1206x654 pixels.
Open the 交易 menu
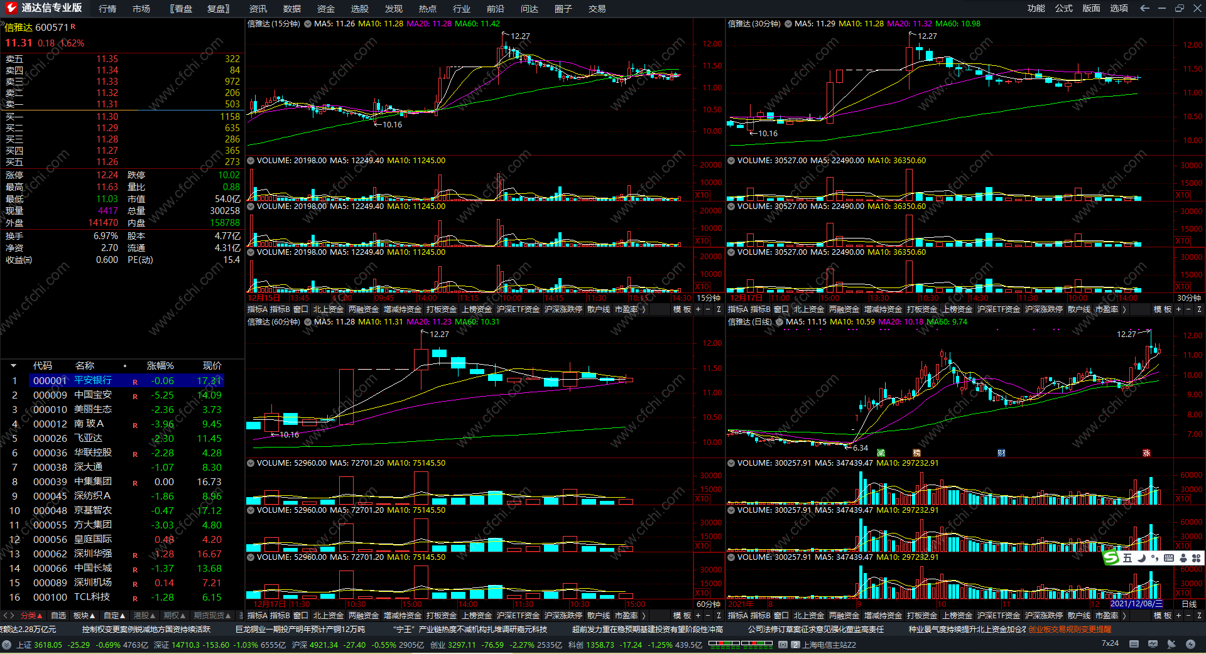coord(597,9)
